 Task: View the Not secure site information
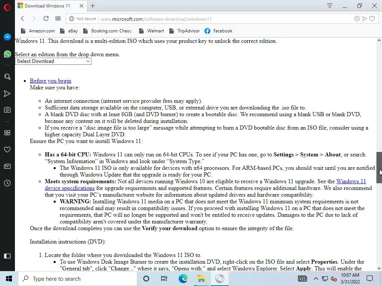[82, 19]
